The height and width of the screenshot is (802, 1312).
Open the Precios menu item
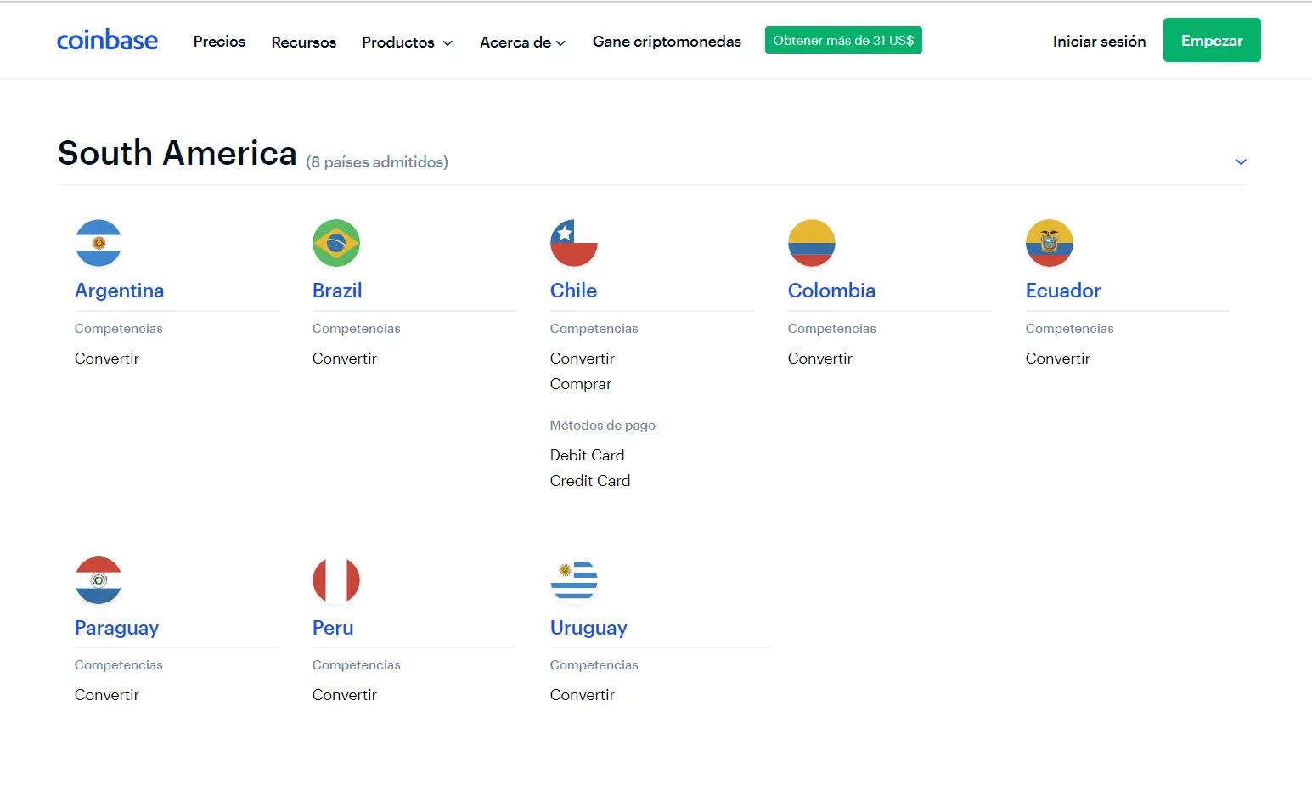(x=218, y=42)
